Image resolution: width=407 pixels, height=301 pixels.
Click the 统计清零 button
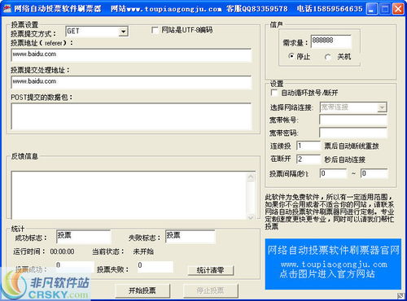coord(211,270)
